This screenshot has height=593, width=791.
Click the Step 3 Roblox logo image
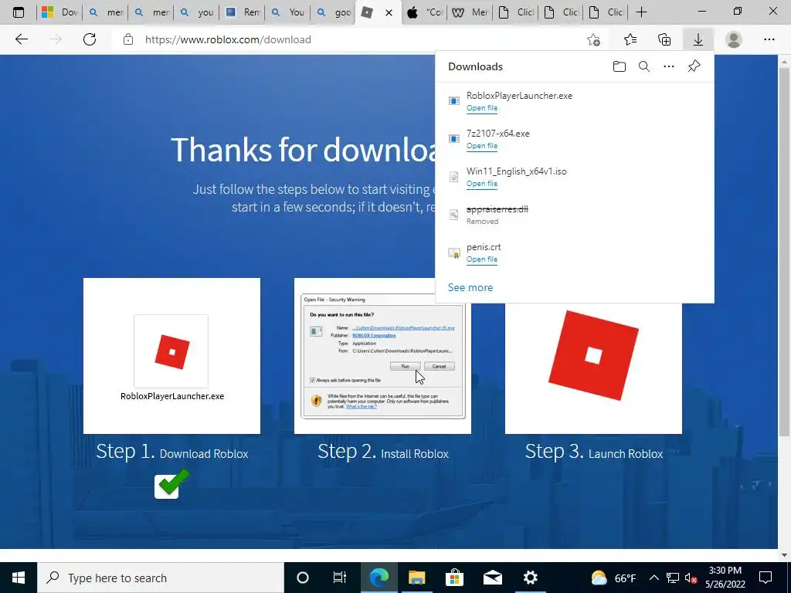pos(594,355)
